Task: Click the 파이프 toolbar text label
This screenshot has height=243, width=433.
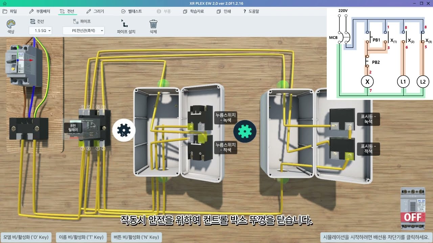Action: tap(85, 21)
